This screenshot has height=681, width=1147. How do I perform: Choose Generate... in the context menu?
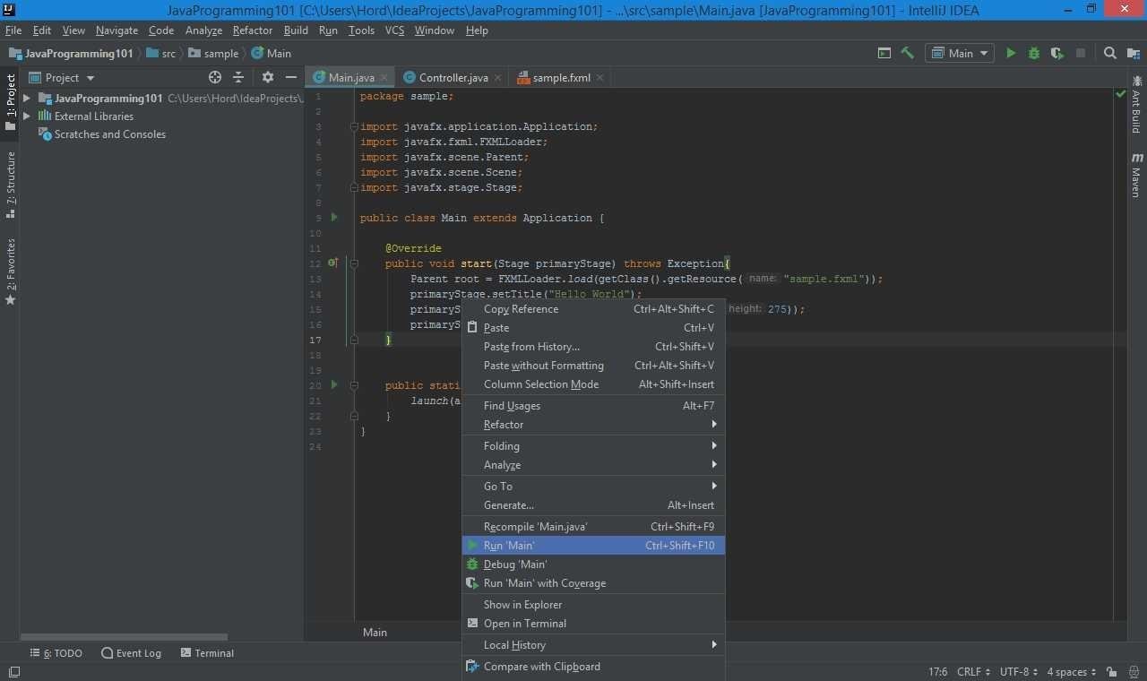[x=593, y=505]
